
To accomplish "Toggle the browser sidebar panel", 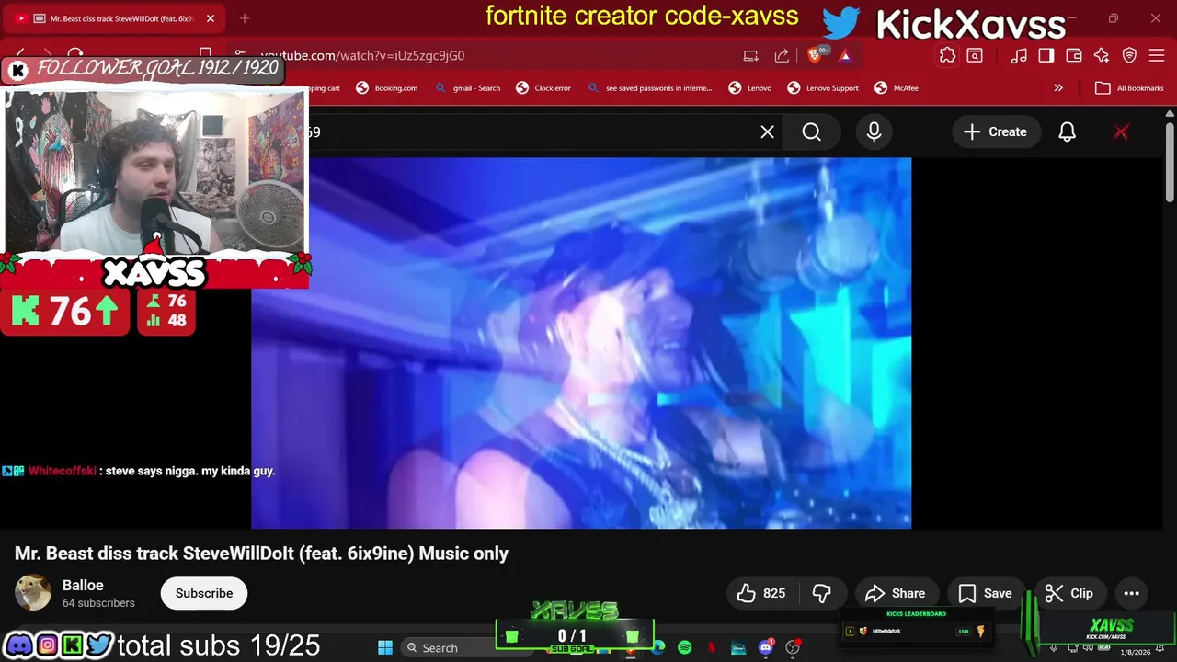I will tap(1046, 56).
